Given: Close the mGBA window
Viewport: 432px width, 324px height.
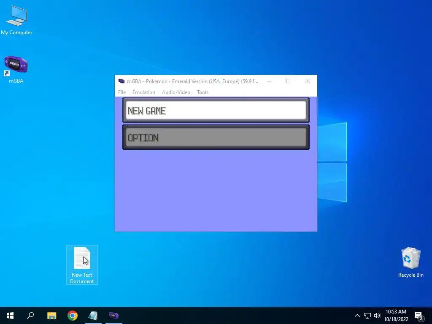Looking at the screenshot, I should point(308,81).
